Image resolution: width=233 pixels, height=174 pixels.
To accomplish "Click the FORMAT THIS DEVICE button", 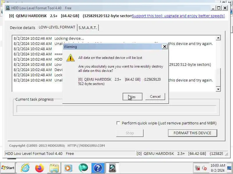I will point(193,133).
